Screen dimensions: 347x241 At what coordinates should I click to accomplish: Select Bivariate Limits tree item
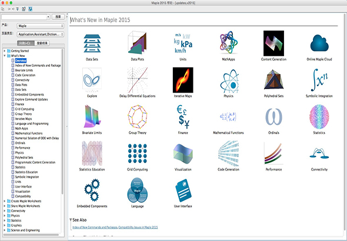[x=24, y=70]
